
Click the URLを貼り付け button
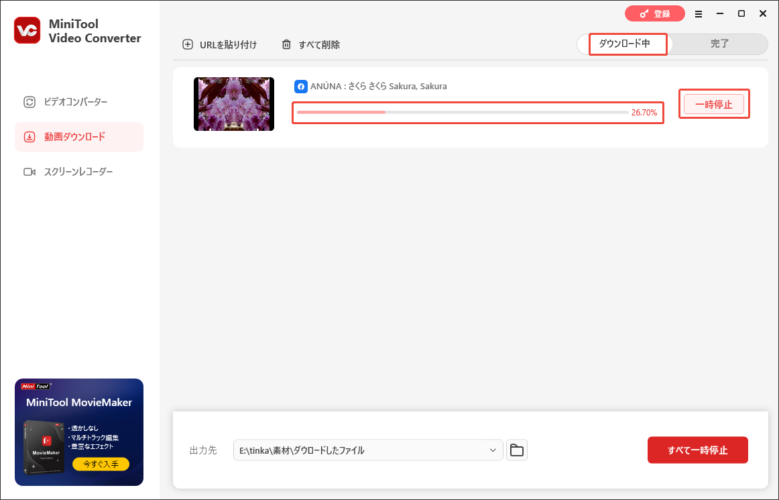(220, 45)
